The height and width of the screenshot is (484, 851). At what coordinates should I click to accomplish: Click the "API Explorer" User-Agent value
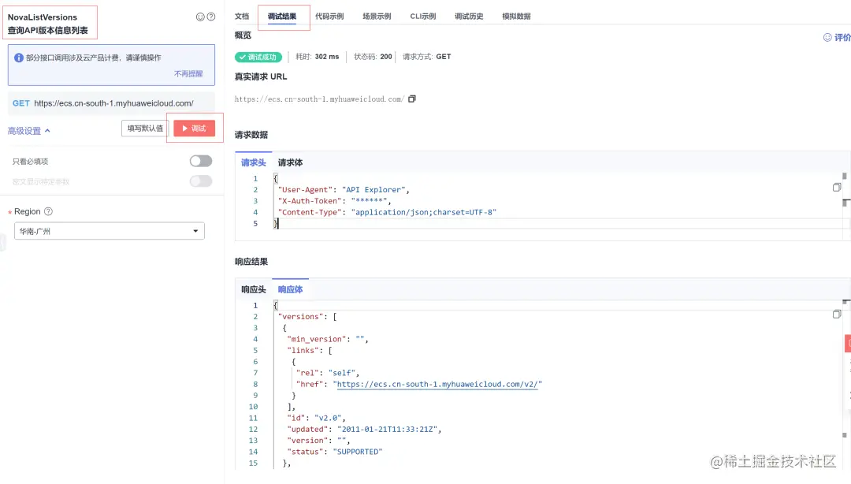click(x=373, y=190)
